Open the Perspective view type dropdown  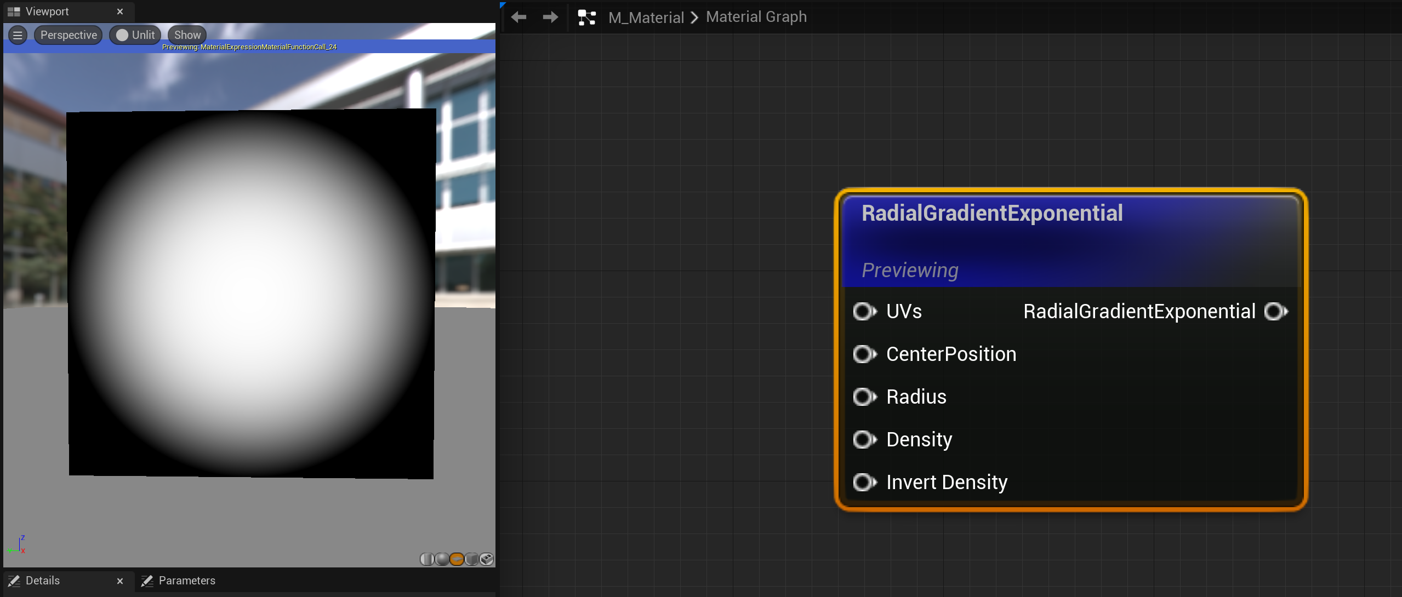(69, 35)
